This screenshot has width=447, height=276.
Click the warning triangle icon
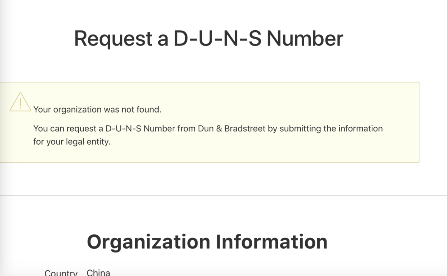pos(20,102)
